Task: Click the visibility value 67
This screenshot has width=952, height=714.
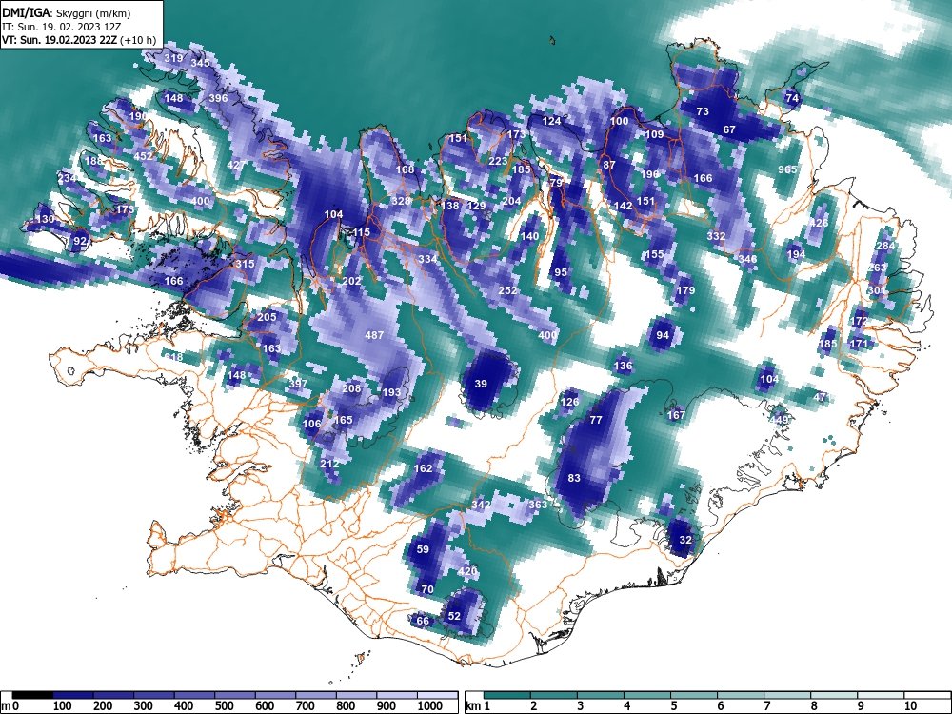Action: [x=729, y=129]
